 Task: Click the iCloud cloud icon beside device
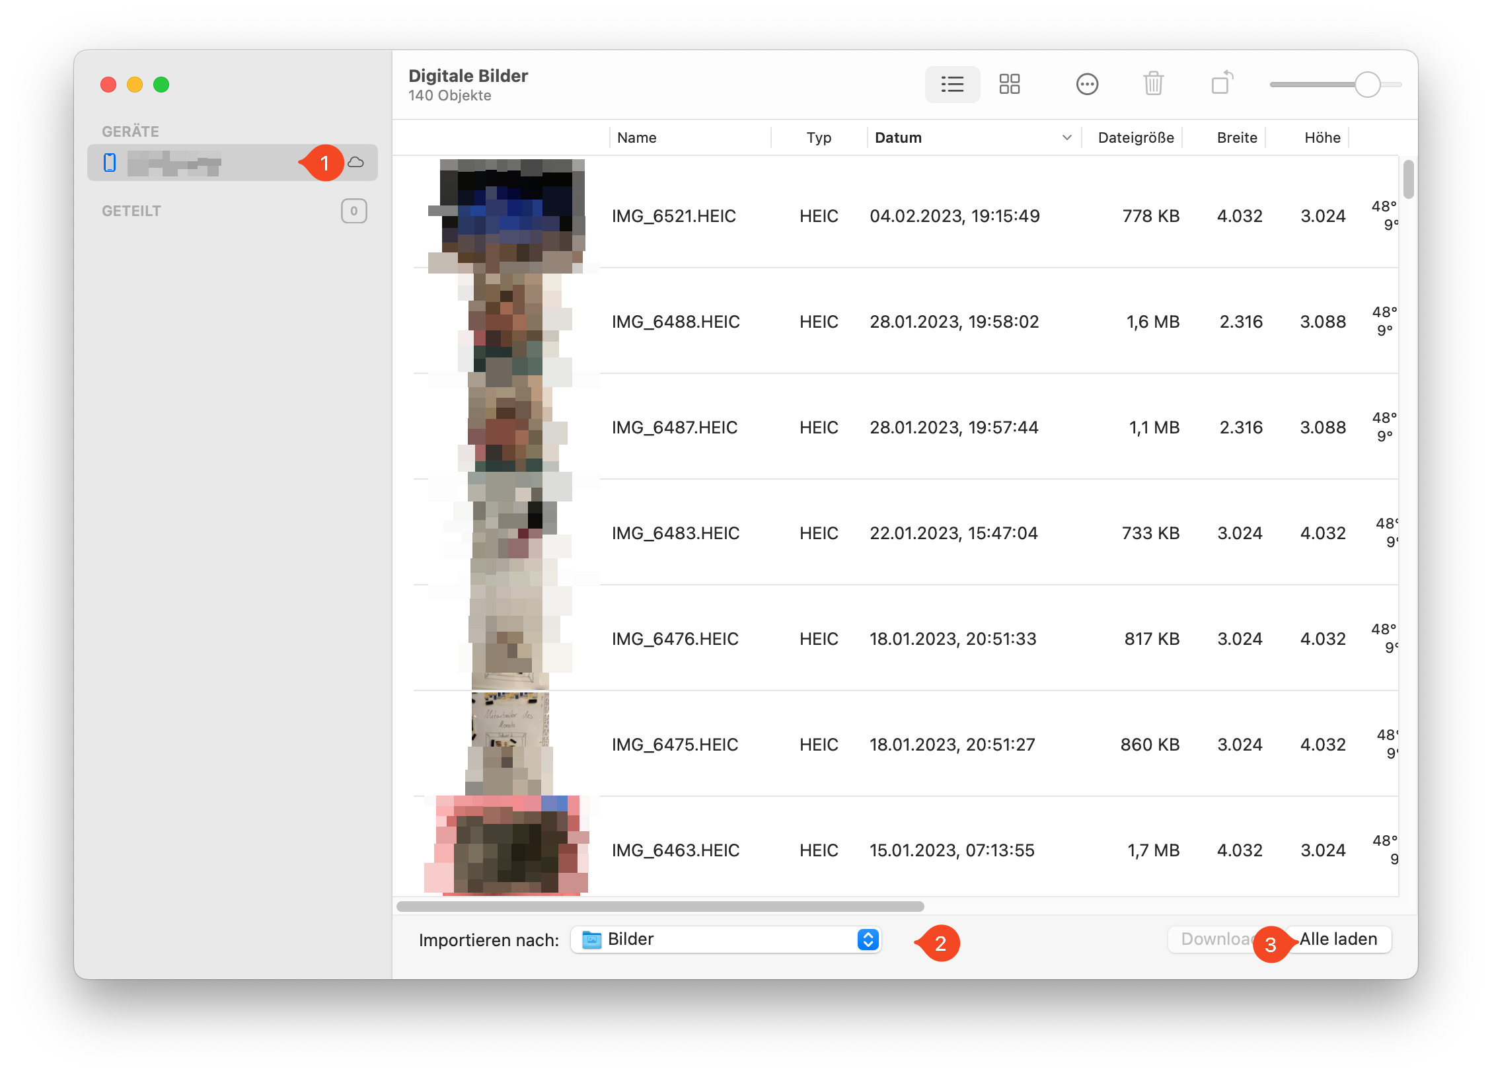356,163
